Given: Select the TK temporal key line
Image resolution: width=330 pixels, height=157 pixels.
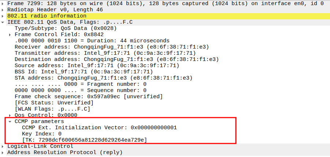Looking at the screenshot, I should (x=84, y=140).
